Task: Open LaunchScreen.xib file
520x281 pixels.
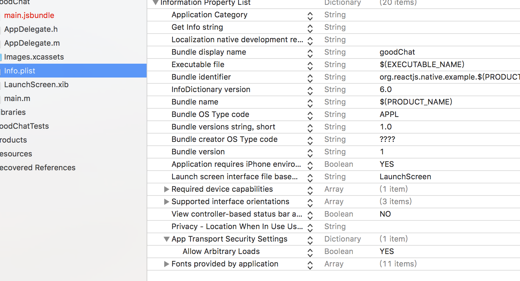Action: [x=36, y=85]
